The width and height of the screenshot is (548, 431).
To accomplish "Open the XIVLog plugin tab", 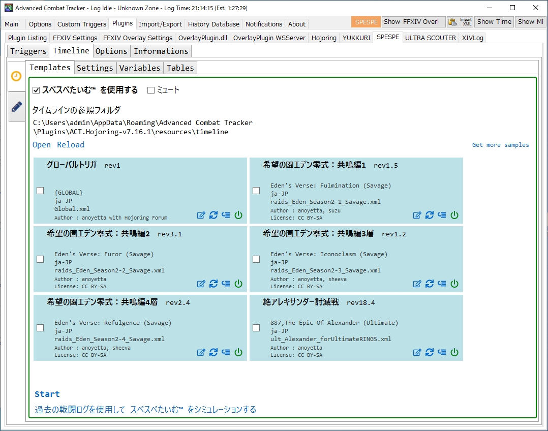I will click(x=473, y=38).
